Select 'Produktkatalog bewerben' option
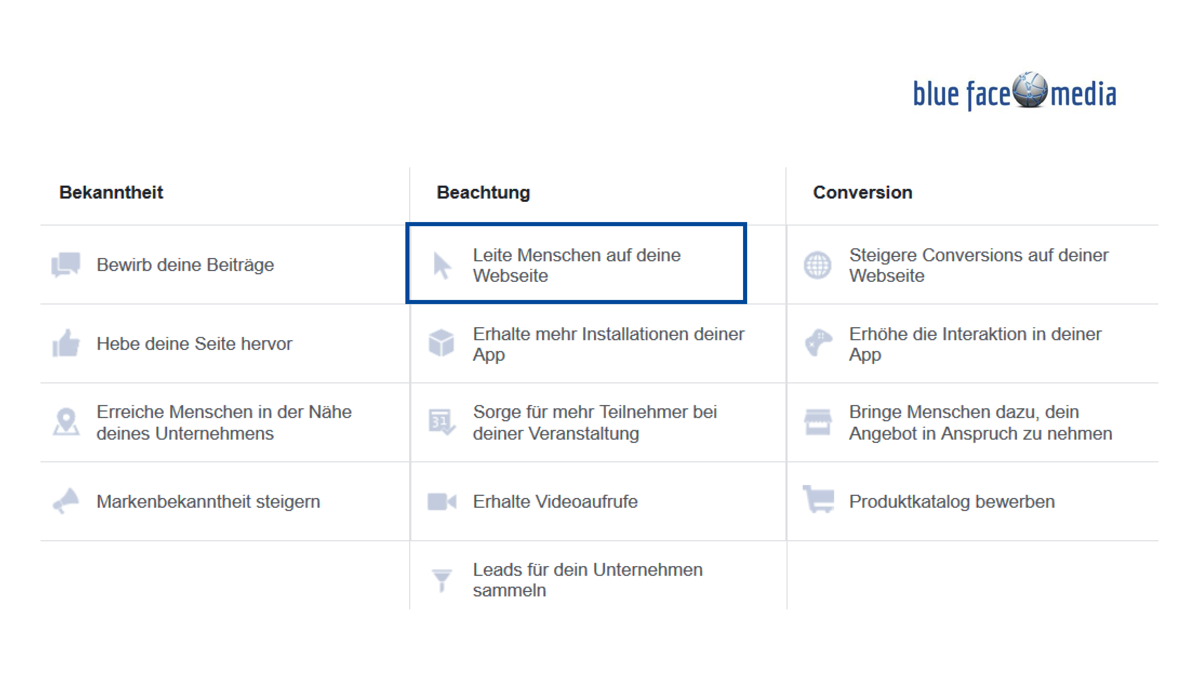This screenshot has width=1199, height=686. tap(952, 502)
